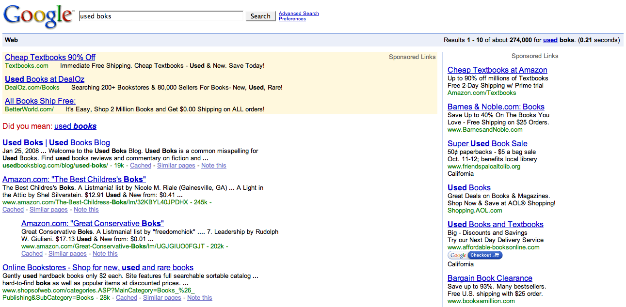Open Similar pages for Online Bookstores result
Viewport: 626px width, 307px height.
point(162,298)
